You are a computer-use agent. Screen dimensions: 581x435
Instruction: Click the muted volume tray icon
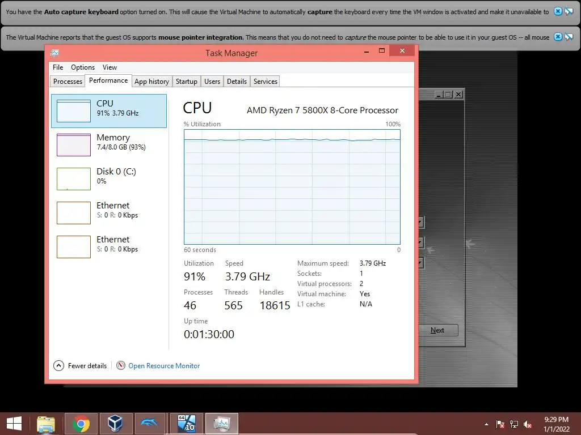coord(528,424)
